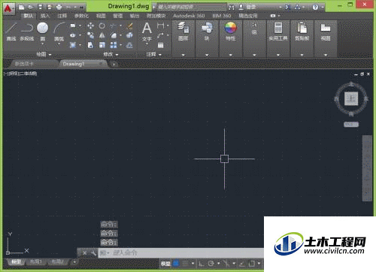The image size is (376, 272).
Task: Click the Mirror tool icon
Action: pyautogui.click(x=102, y=35)
